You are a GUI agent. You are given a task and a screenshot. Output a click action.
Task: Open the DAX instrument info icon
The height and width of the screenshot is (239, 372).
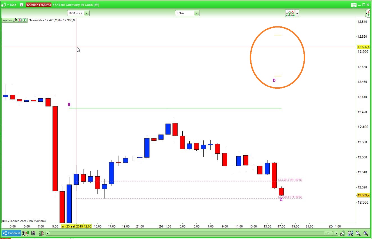tap(21, 5)
